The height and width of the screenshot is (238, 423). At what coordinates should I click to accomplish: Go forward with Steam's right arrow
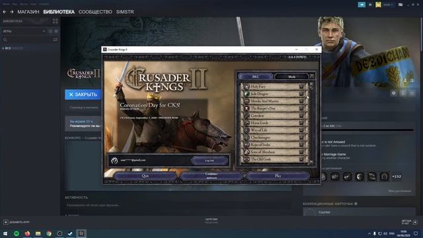(x=12, y=12)
